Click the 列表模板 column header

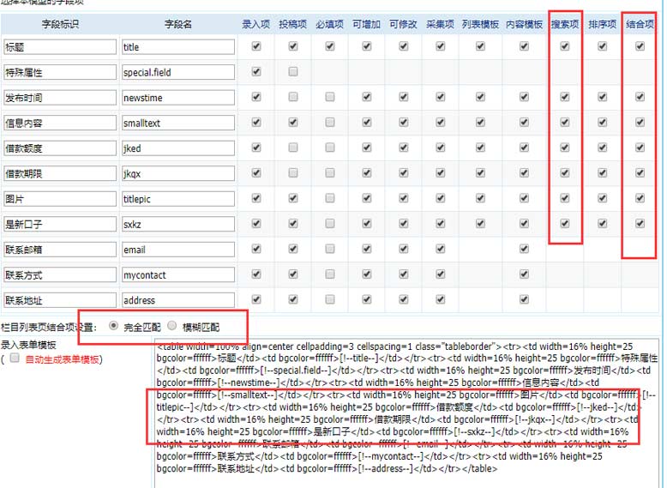(x=480, y=24)
